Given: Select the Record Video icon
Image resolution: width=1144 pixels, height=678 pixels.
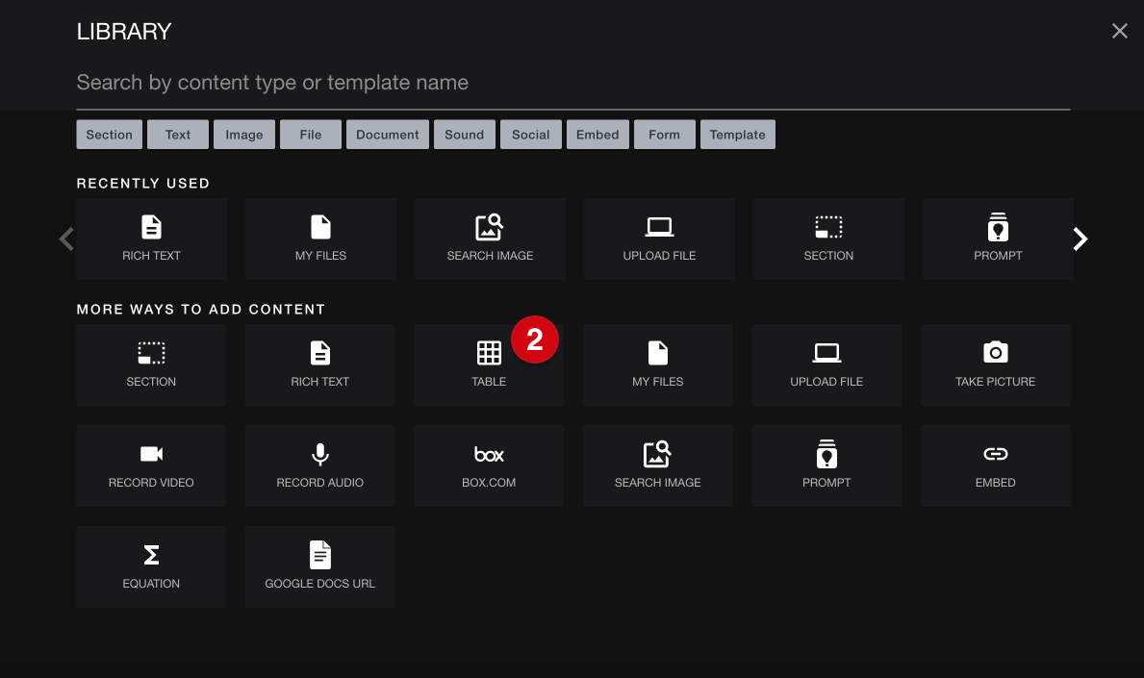Looking at the screenshot, I should tap(151, 465).
